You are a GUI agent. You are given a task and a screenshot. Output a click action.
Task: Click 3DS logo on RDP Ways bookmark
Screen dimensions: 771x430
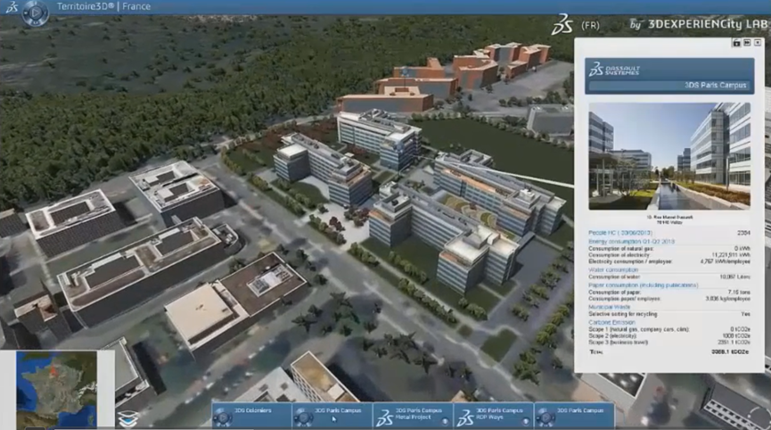pyautogui.click(x=465, y=418)
